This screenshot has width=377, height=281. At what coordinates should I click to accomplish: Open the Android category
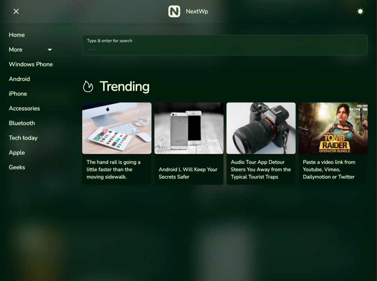[x=20, y=79]
